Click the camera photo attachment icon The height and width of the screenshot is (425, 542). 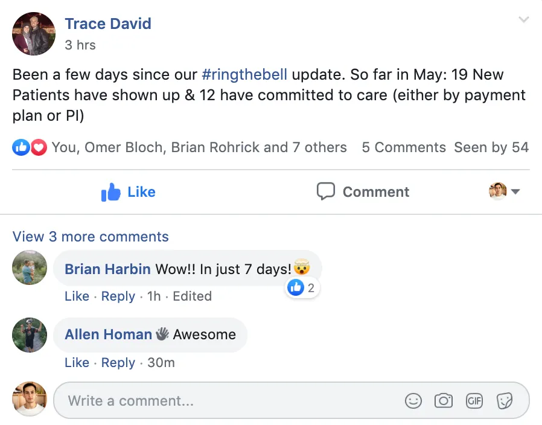pos(444,401)
